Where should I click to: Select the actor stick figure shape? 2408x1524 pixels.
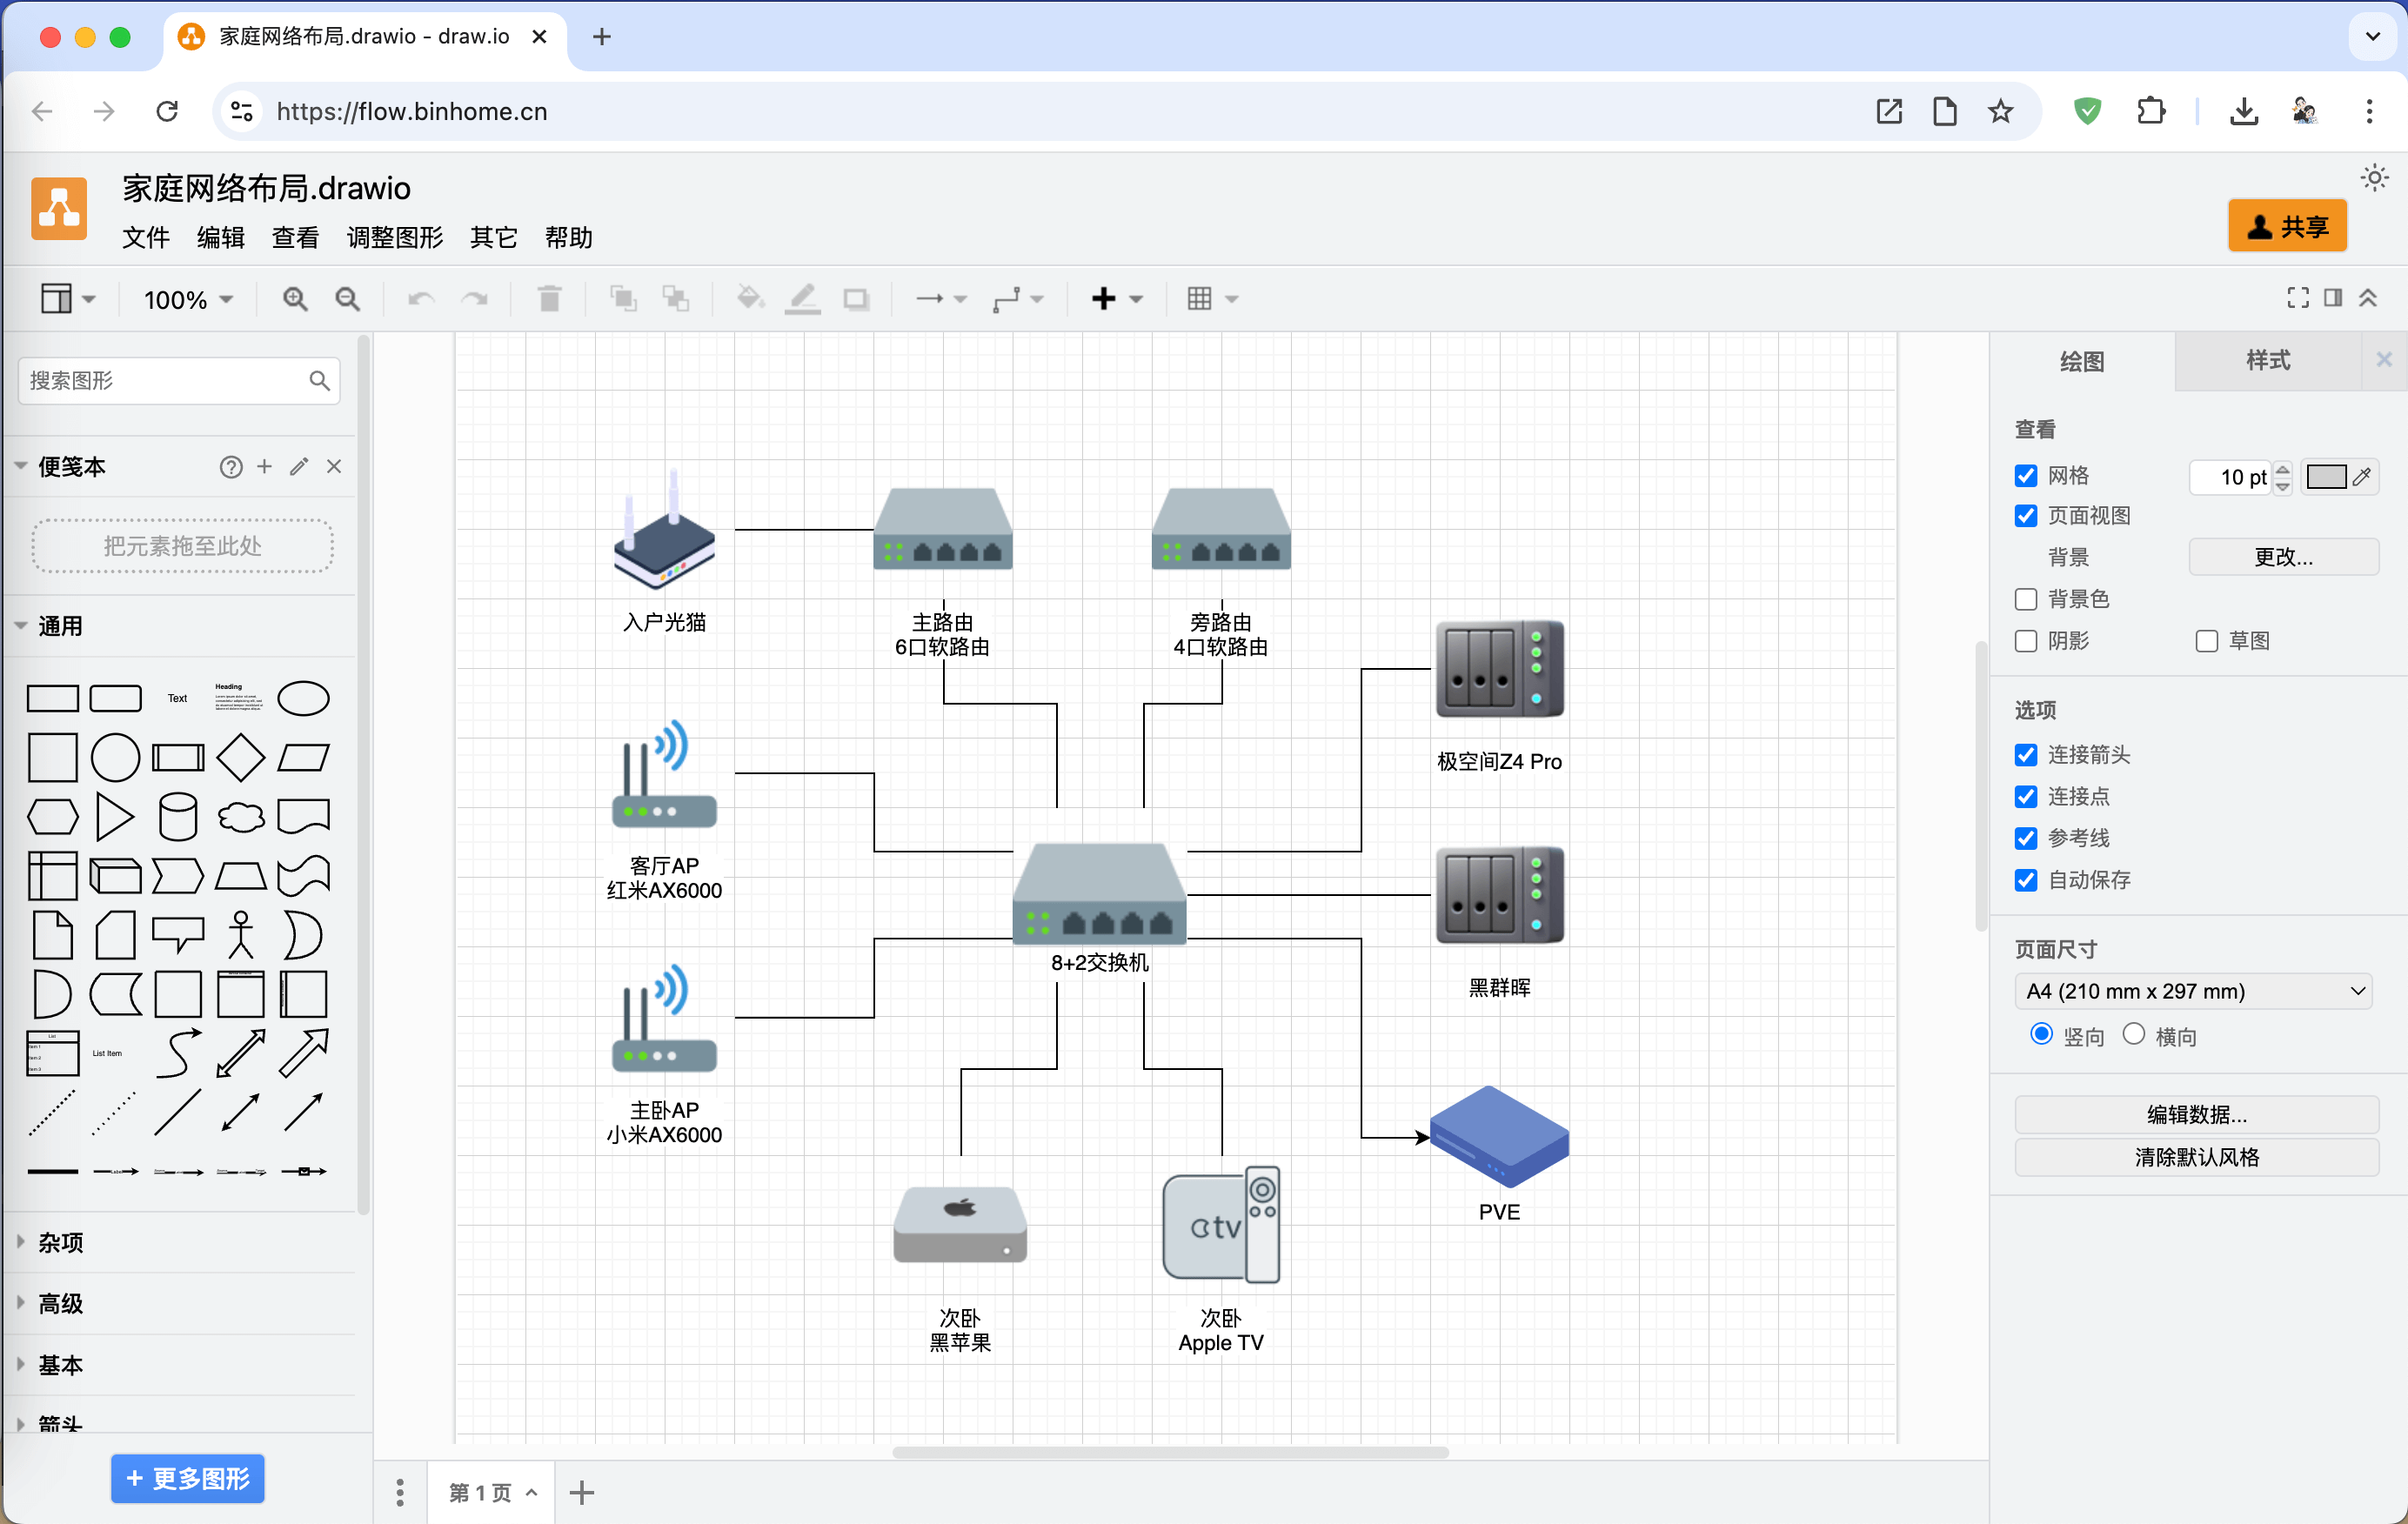[x=241, y=935]
